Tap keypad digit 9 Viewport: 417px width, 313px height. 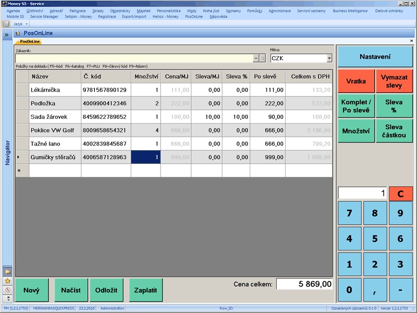pos(400,213)
